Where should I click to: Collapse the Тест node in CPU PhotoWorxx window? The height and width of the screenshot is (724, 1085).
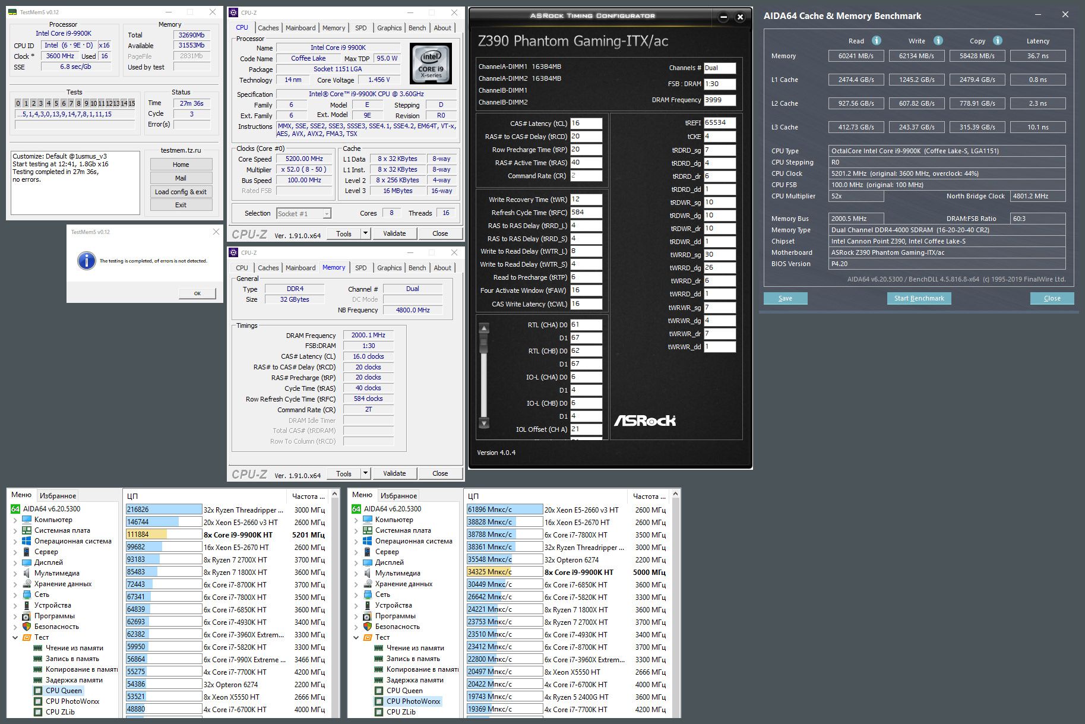coord(356,638)
